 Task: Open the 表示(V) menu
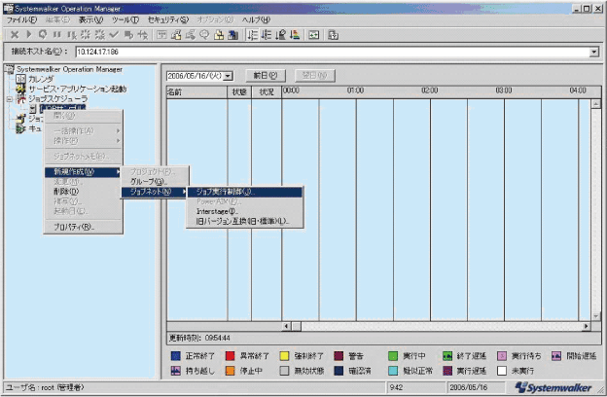pyautogui.click(x=91, y=19)
